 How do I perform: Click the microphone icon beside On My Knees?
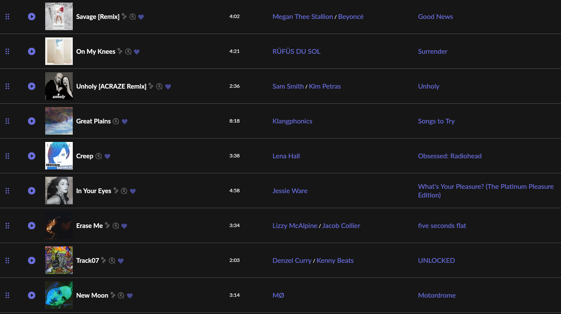tap(120, 51)
